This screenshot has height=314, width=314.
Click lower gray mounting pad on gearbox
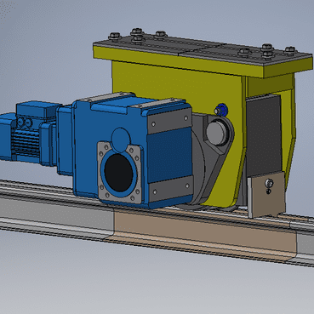click(x=170, y=189)
